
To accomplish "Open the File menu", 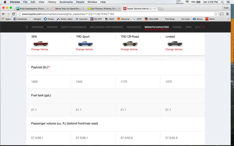I will (25, 2).
